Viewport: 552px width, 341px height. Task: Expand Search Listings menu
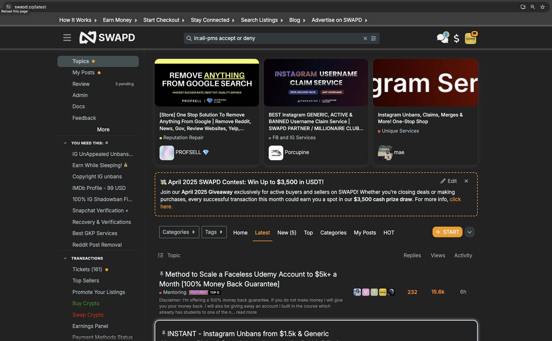pos(262,20)
